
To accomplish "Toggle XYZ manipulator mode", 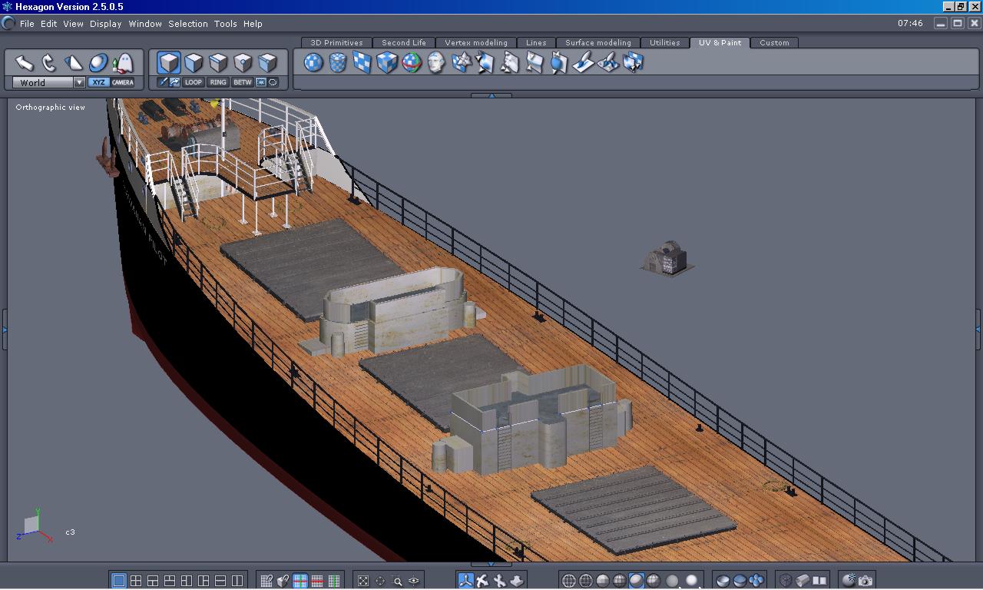I will (98, 82).
